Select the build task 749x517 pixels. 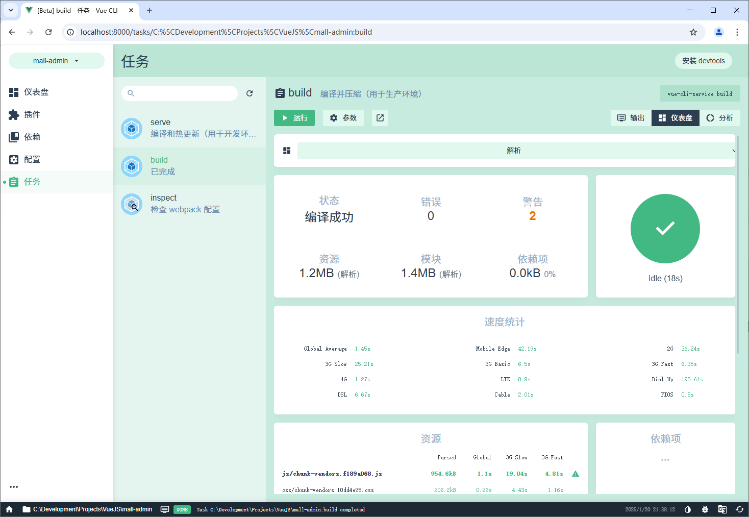coord(189,166)
